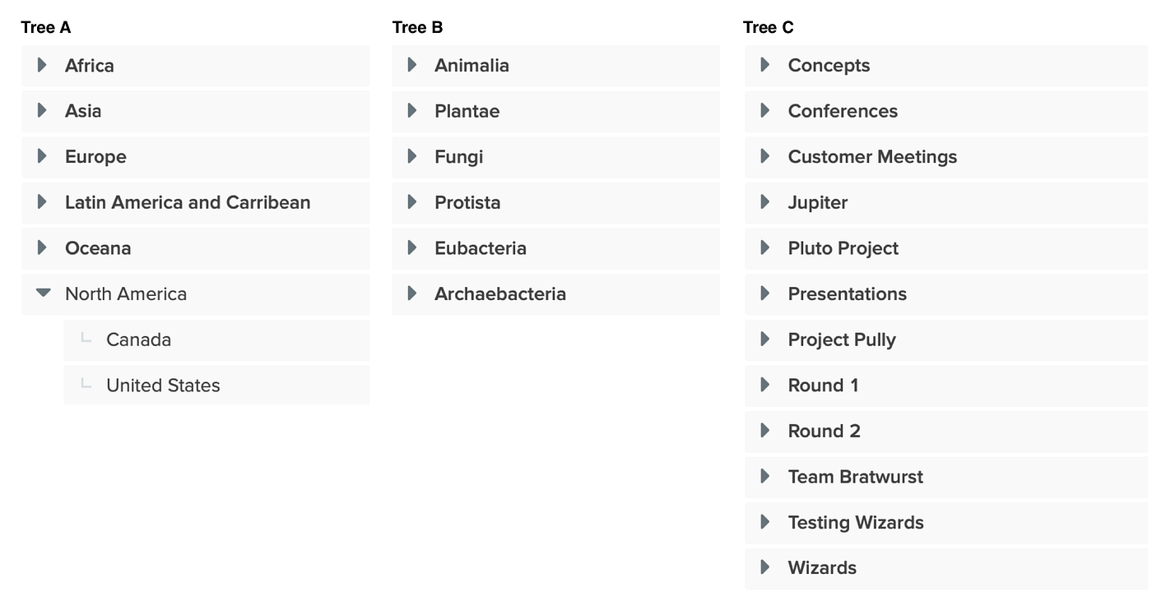Expand the Concepts node arrow

tap(765, 65)
